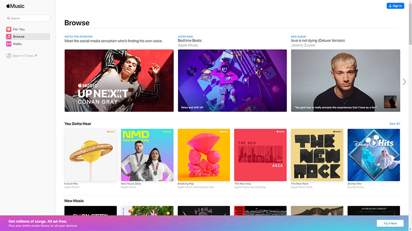Open the For You section
The height and width of the screenshot is (231, 412).
[x=28, y=29]
